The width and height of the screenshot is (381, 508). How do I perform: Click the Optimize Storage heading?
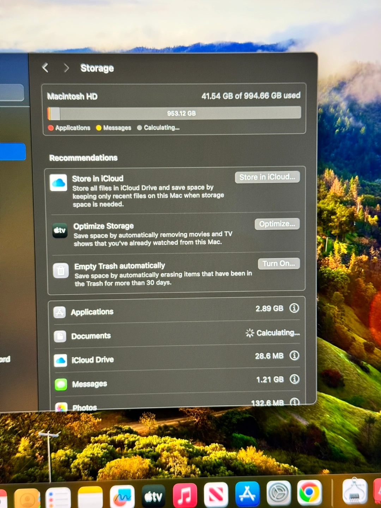point(104,226)
